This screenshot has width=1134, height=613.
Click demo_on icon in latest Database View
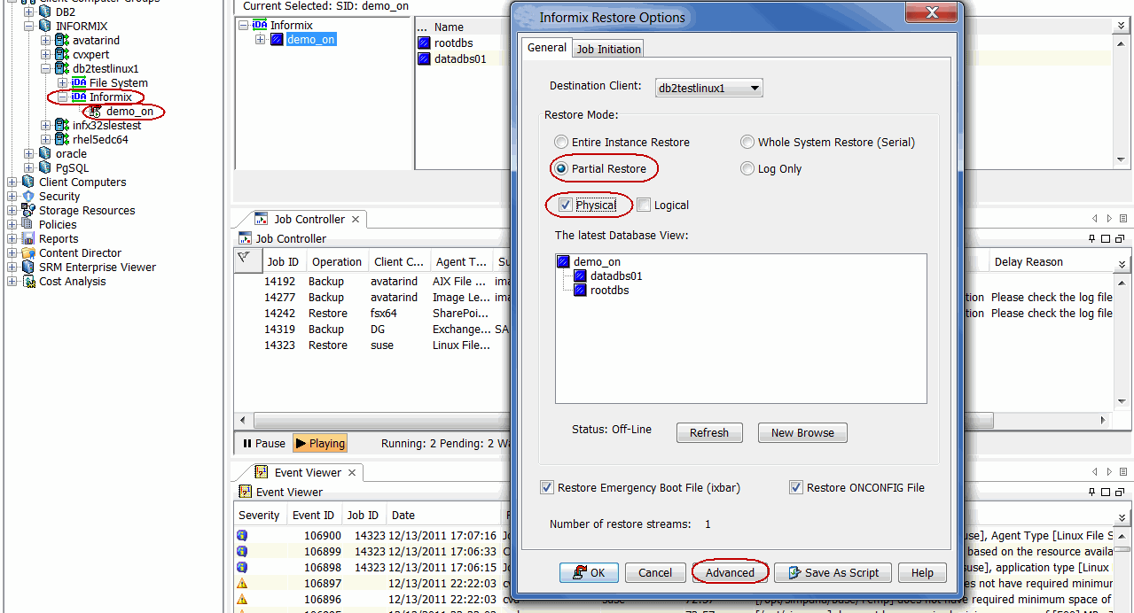click(x=563, y=262)
